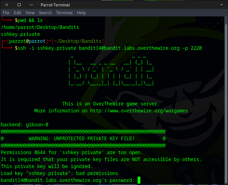
Task: Click the /home/parrot/Desktop/Bandits path output
Action: point(40,27)
